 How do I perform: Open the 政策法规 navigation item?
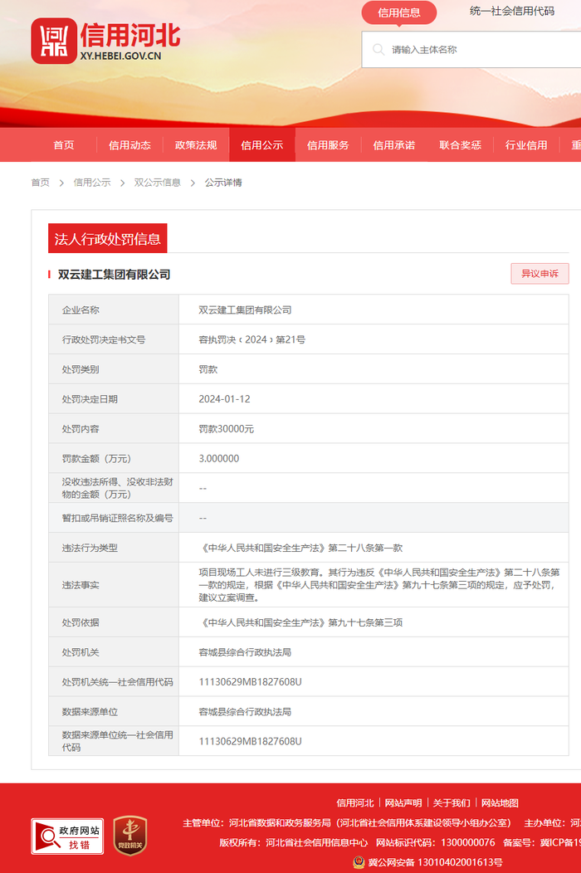click(x=196, y=145)
